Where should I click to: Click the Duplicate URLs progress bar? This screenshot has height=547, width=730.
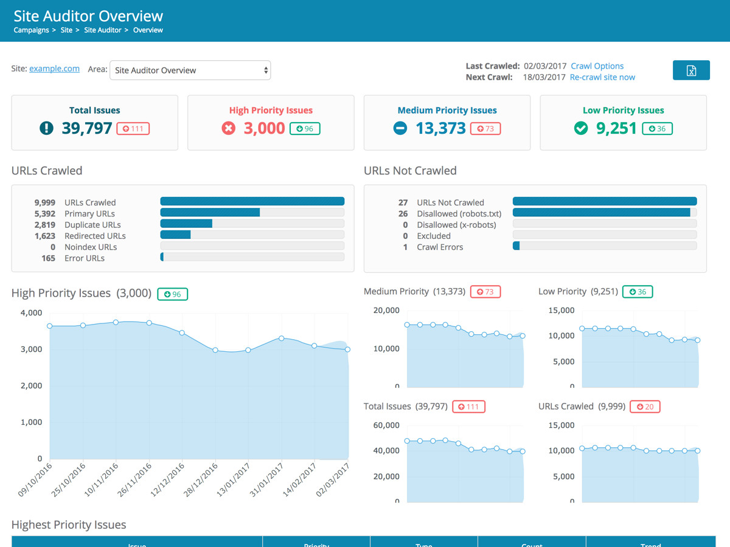click(x=252, y=224)
